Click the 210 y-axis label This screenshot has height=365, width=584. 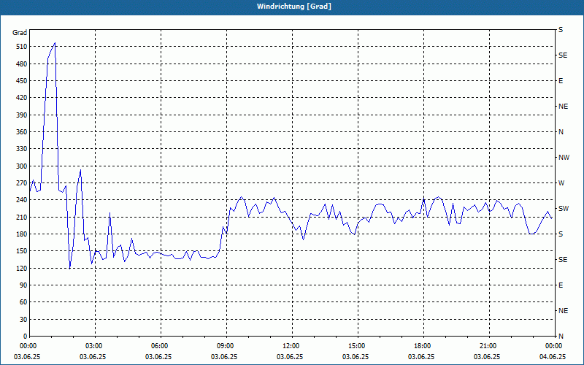click(x=22, y=217)
